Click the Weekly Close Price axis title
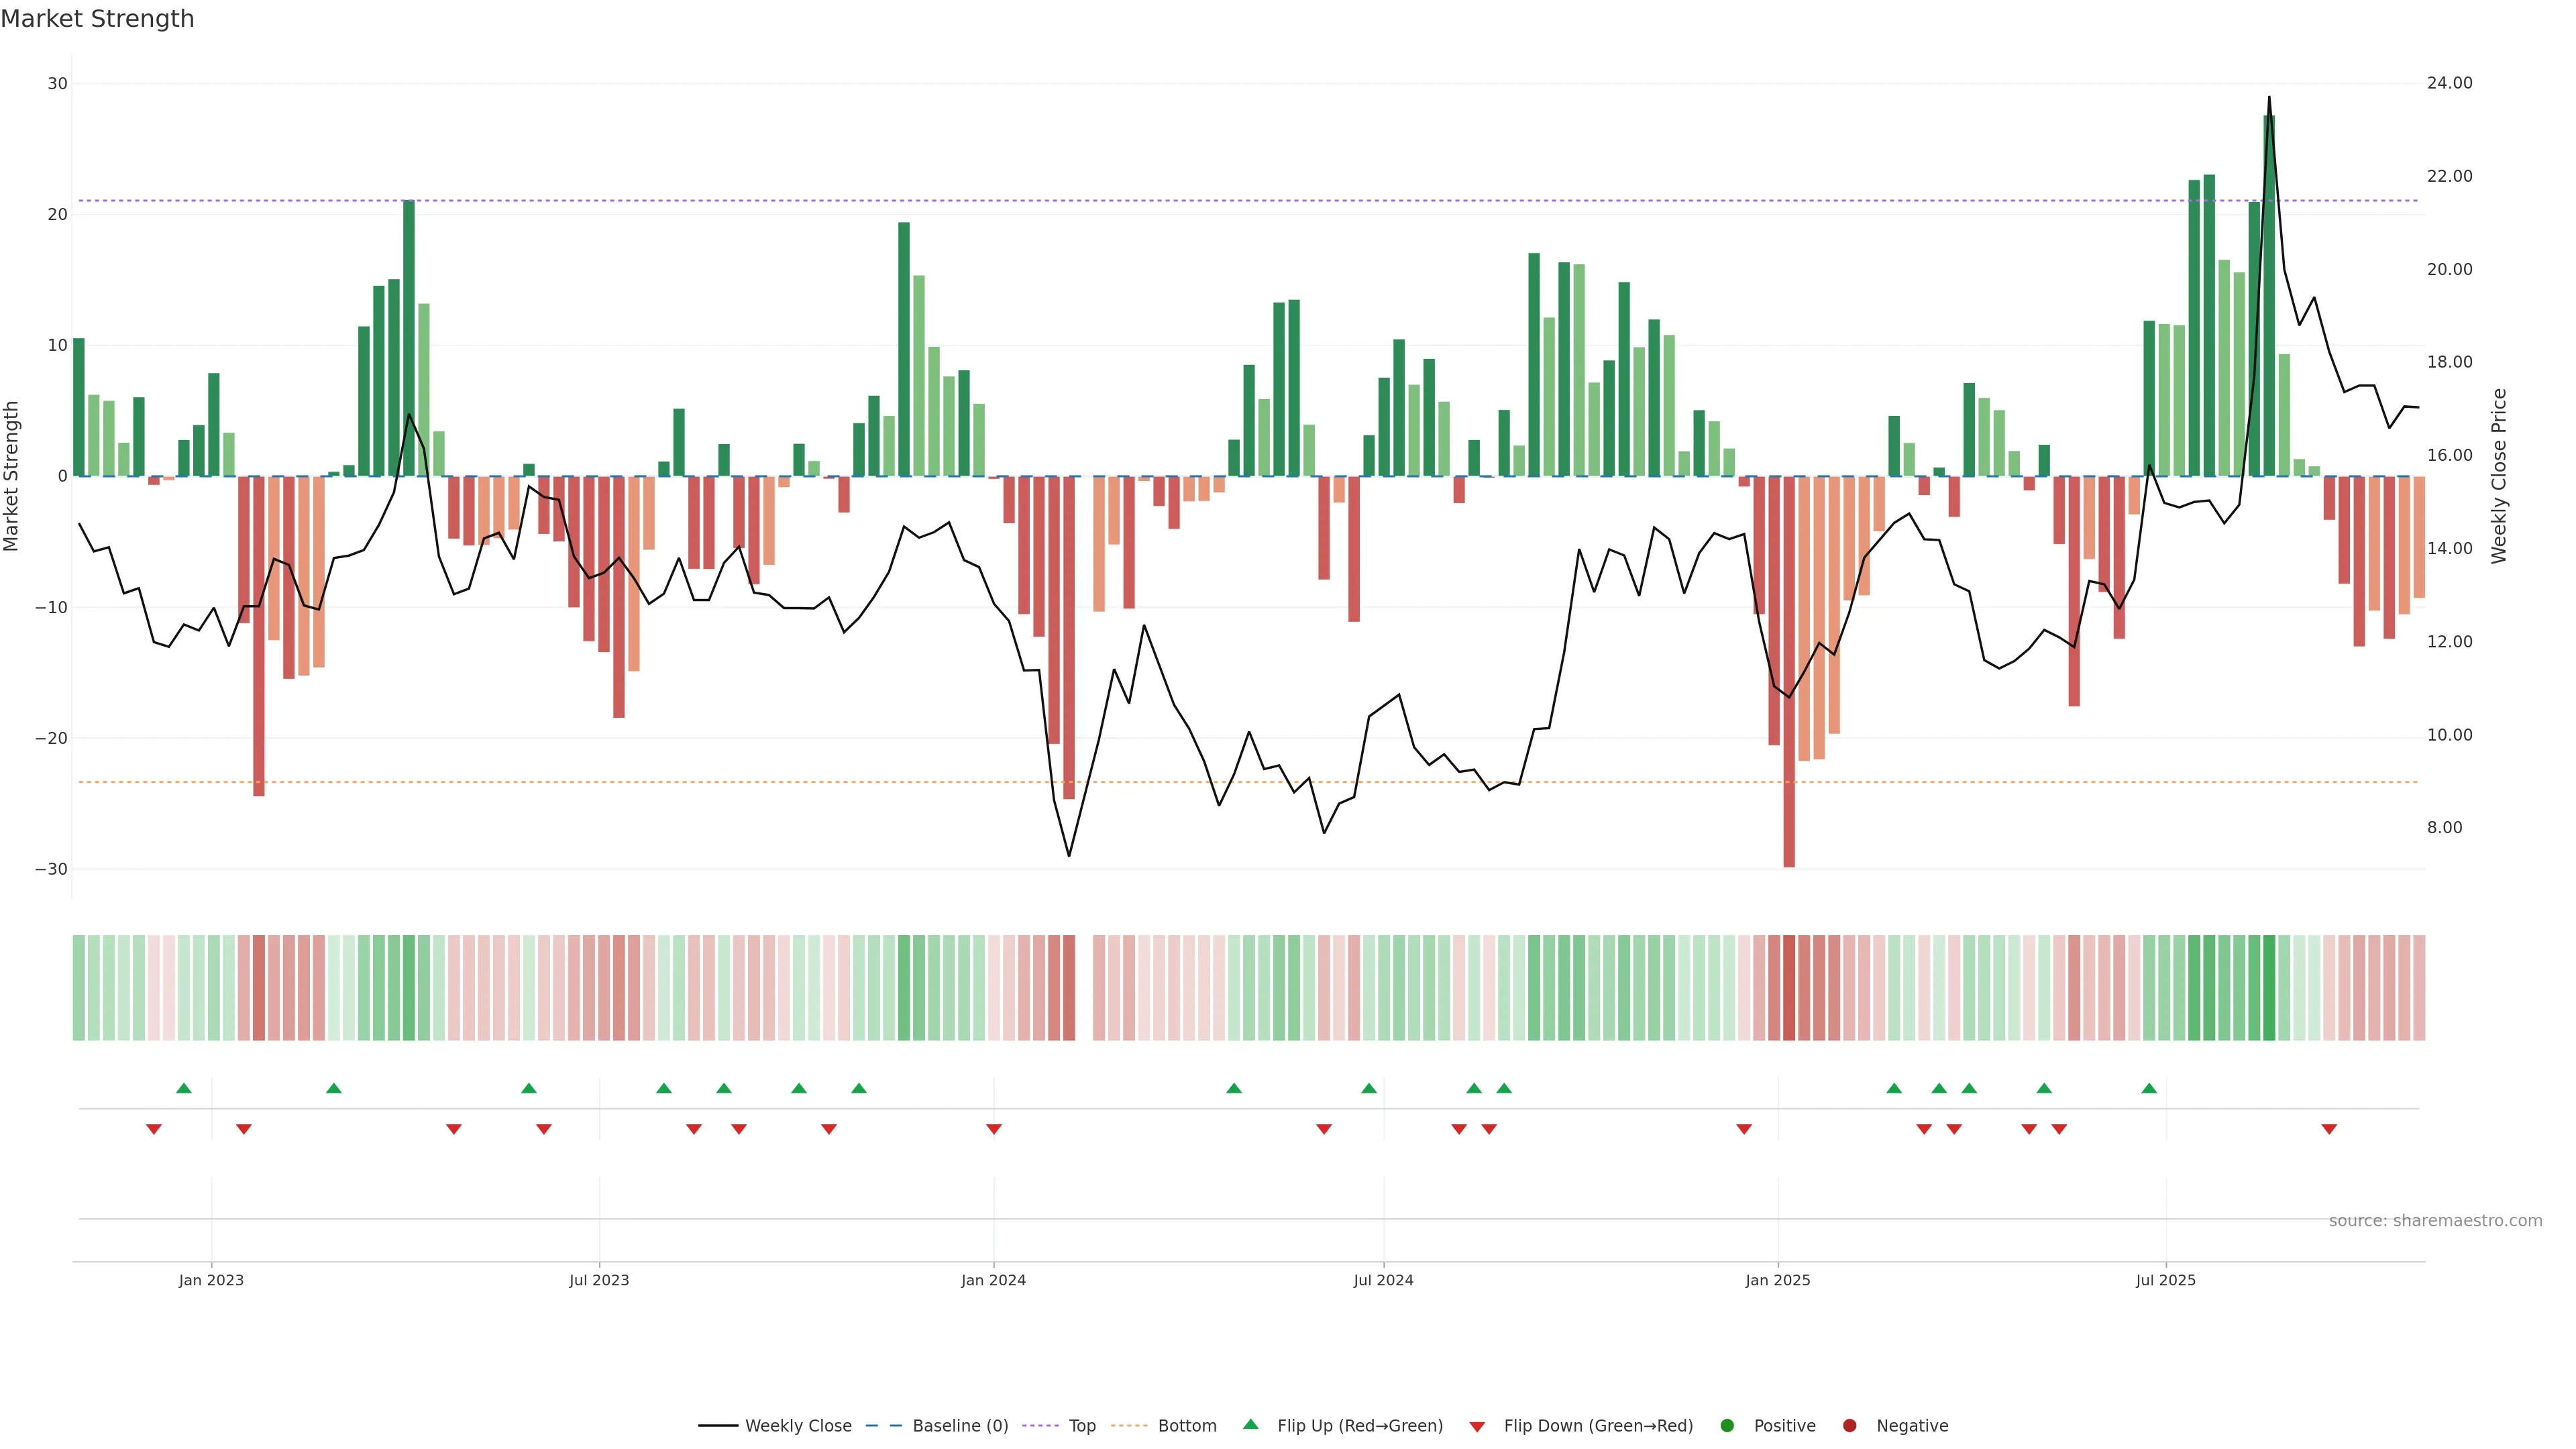The image size is (2576, 1449). (x=2499, y=476)
